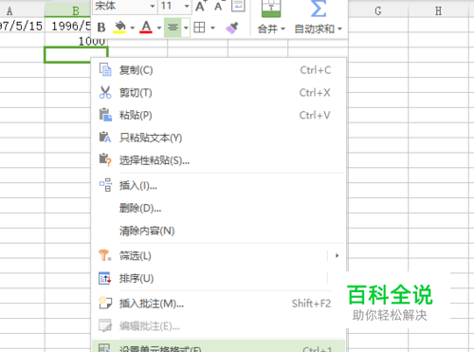The image size is (474, 352).
Task: Open the borders dropdown arrow
Action: coord(212,28)
